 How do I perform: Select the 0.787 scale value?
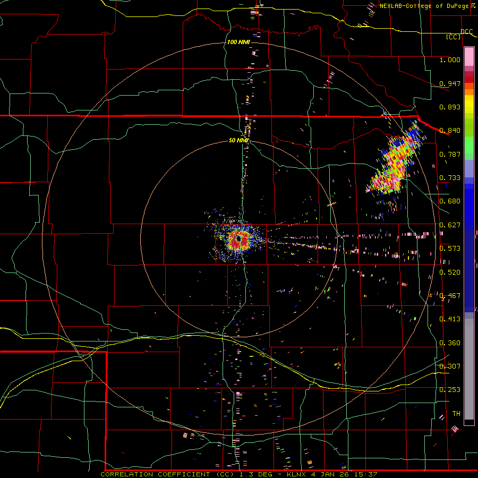(x=450, y=154)
